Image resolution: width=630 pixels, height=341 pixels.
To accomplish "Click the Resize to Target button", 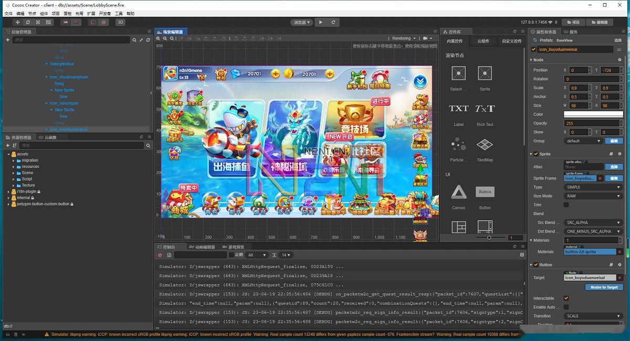I will click(604, 287).
